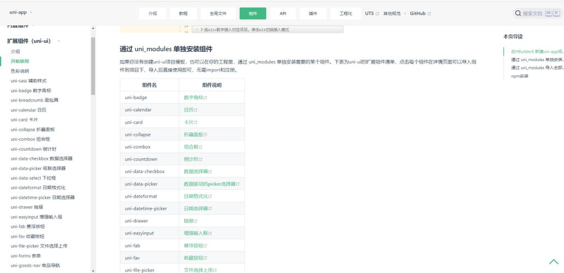
Task: Select the 组件 navigation tab
Action: [253, 13]
